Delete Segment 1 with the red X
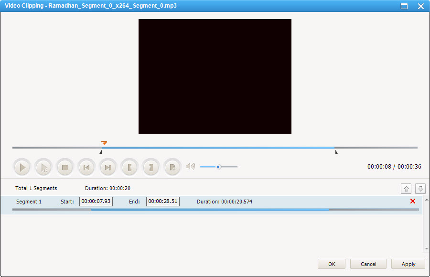Image resolution: width=430 pixels, height=277 pixels. click(x=413, y=202)
